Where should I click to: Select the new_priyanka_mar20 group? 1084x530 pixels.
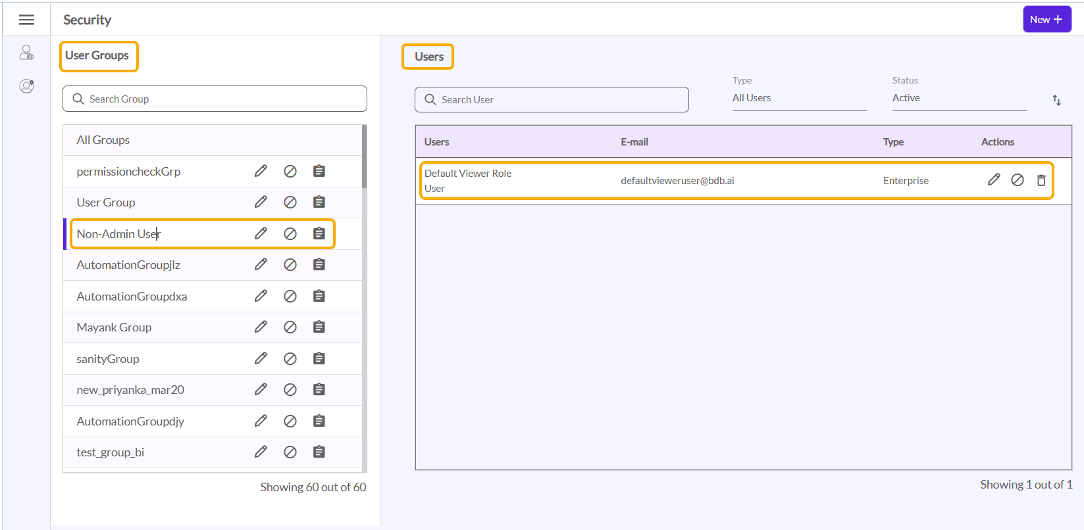point(130,390)
